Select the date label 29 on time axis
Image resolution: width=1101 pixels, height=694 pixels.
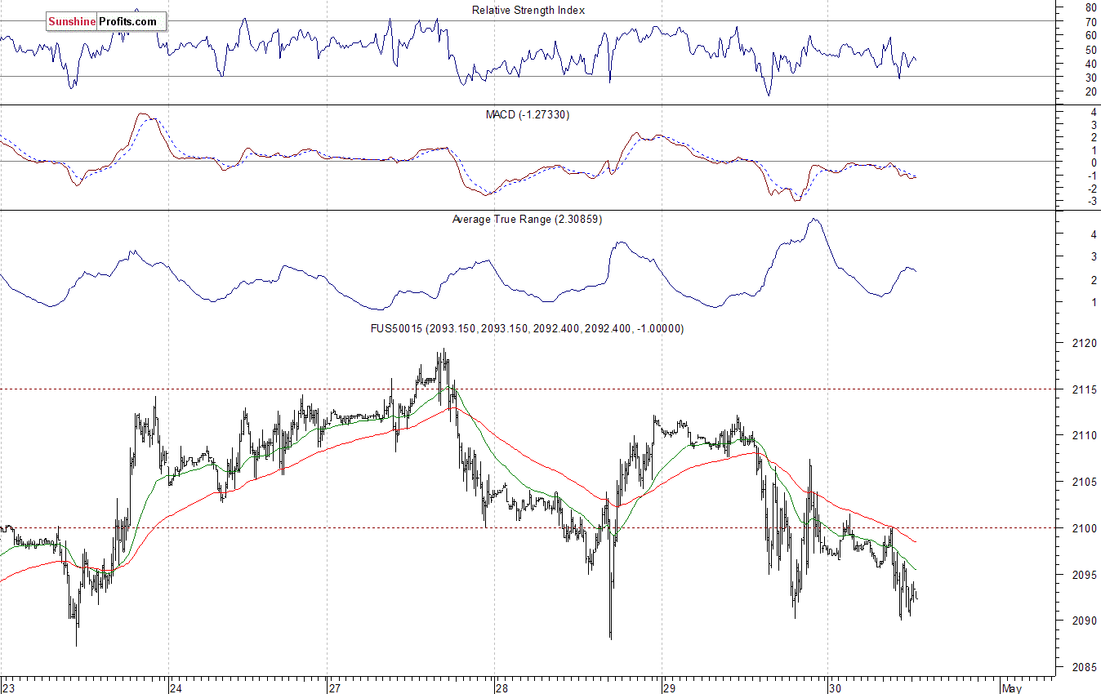pos(668,687)
